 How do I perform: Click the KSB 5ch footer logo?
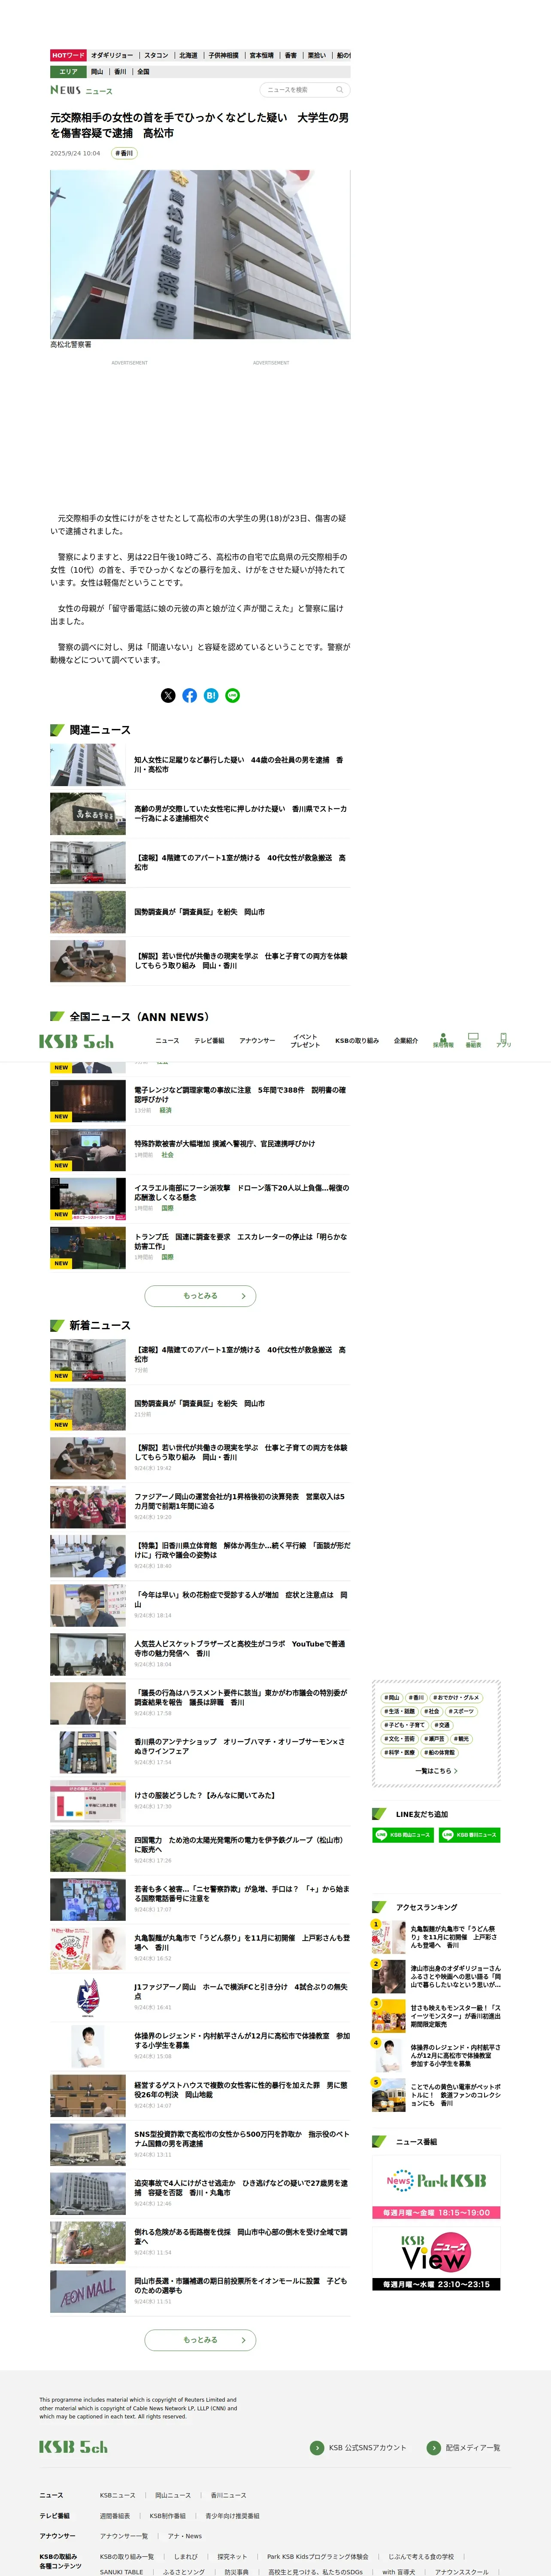click(73, 2447)
